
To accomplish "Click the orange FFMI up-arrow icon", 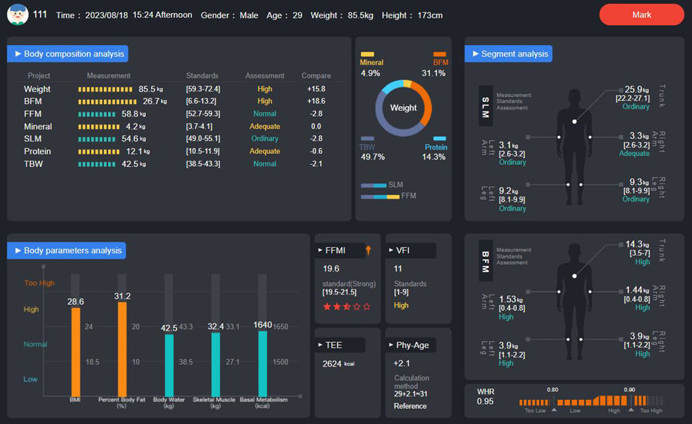I will pyautogui.click(x=368, y=250).
